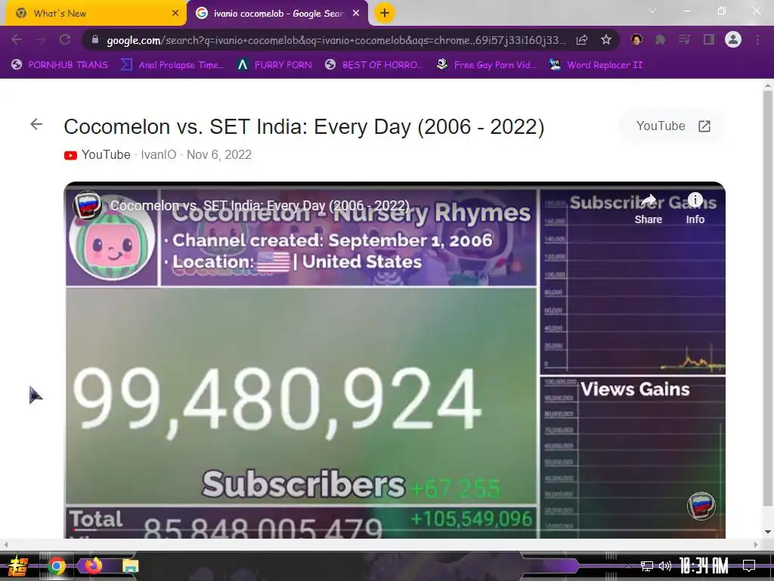Image resolution: width=774 pixels, height=581 pixels.
Task: Click the lock icon in address bar
Action: 96,40
